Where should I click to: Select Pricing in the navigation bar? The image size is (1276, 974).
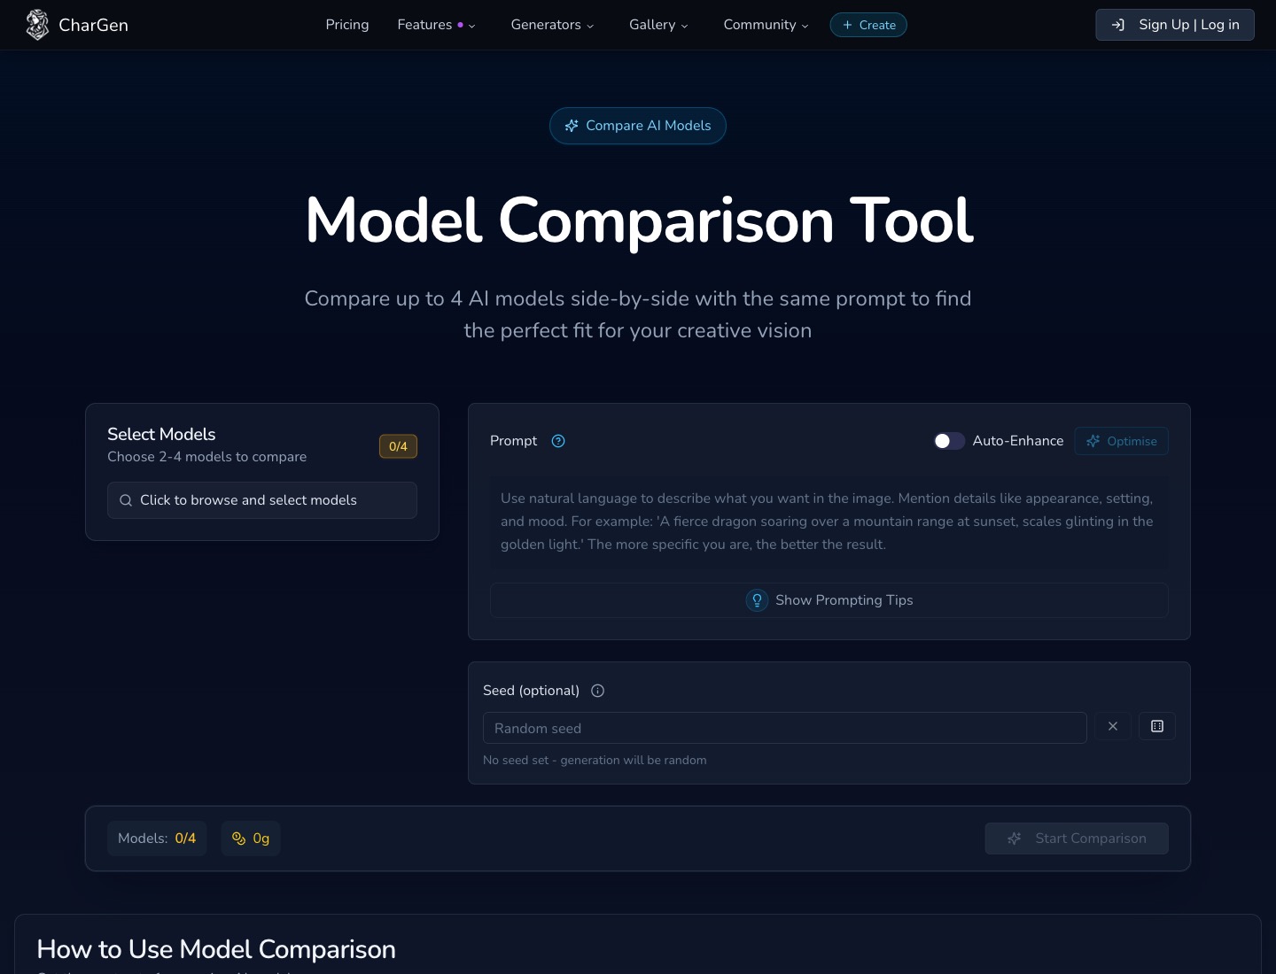(347, 25)
